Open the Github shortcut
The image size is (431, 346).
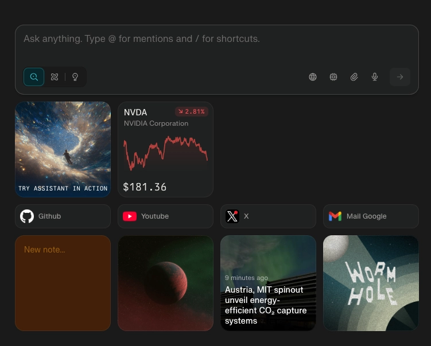click(x=63, y=216)
